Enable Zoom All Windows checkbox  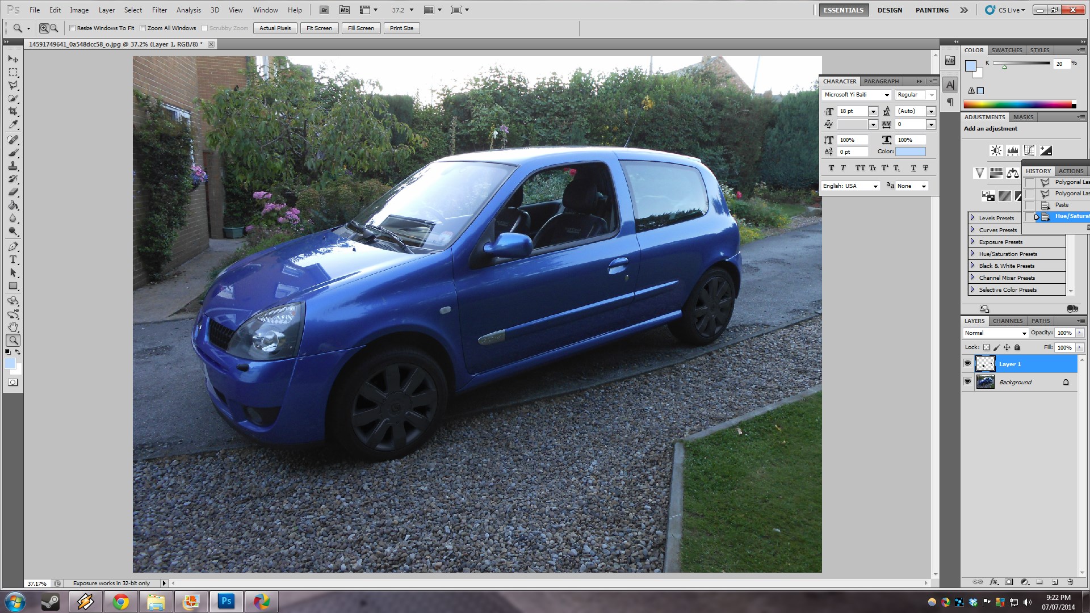(143, 28)
